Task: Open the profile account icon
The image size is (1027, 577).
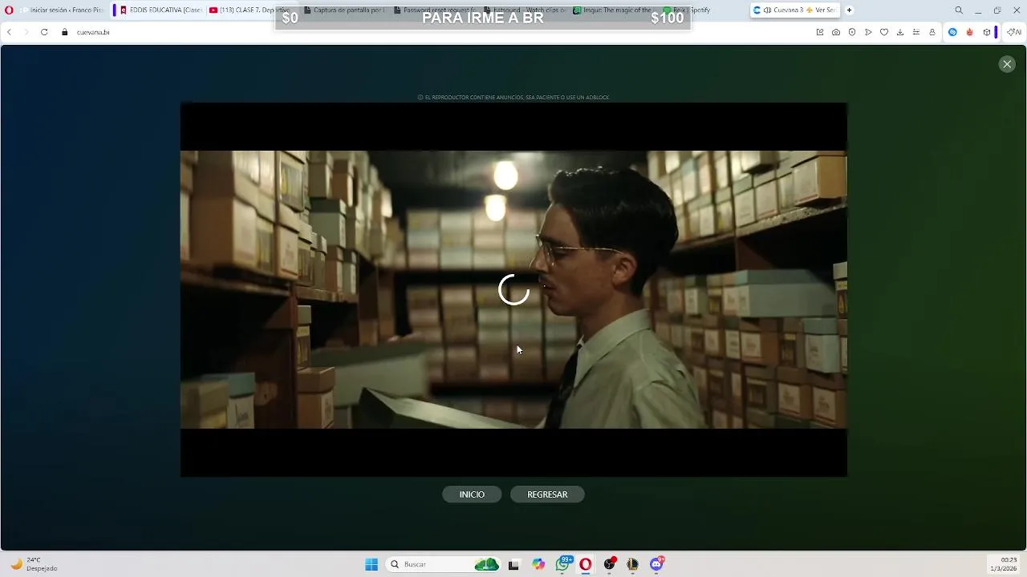Action: point(932,32)
